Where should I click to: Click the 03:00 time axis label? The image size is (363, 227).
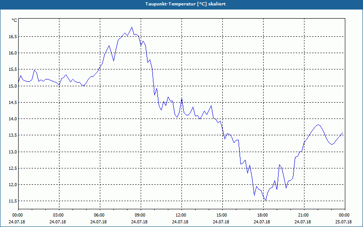tap(59, 215)
